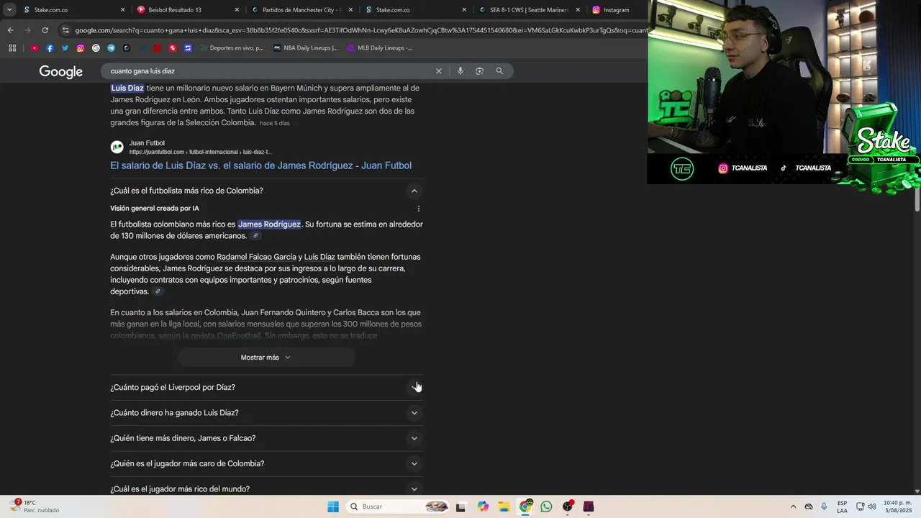Open the MLB Daily Lineups bookmark
This screenshot has width=921, height=518.
[x=380, y=48]
